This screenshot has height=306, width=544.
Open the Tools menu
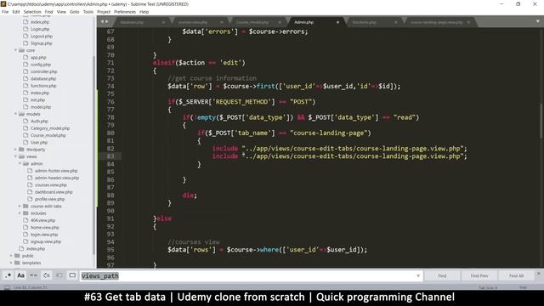click(x=88, y=12)
